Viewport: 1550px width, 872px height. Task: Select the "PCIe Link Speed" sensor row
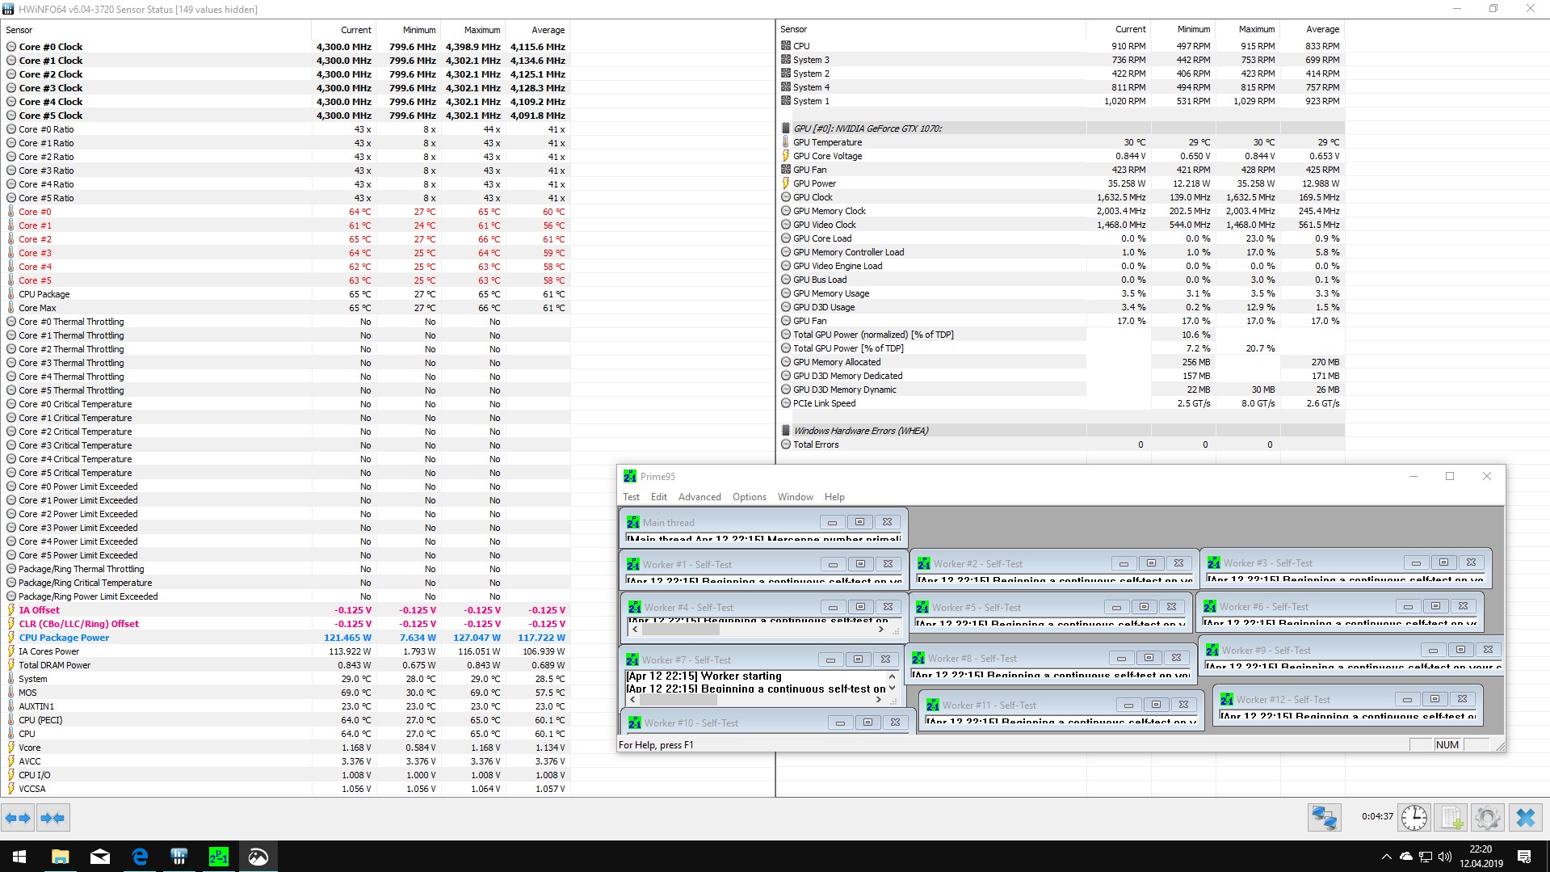point(1061,403)
